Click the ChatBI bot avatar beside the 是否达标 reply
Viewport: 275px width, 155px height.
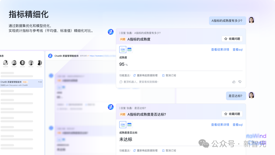tap(111, 107)
